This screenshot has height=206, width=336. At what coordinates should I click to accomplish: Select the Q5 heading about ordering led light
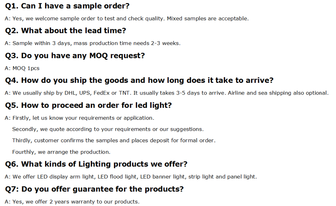[88, 105]
